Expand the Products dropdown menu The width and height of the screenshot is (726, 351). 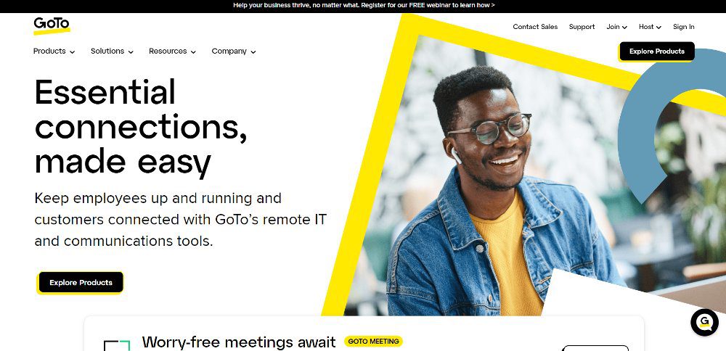point(54,51)
